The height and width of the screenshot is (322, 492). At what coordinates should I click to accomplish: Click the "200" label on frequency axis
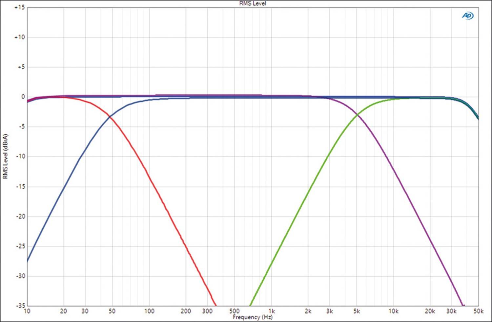(x=186, y=311)
